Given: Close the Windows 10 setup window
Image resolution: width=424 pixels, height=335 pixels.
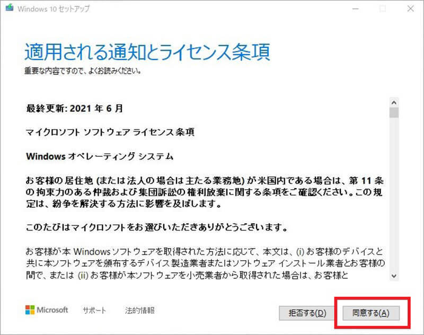Looking at the screenshot, I should coord(410,8).
